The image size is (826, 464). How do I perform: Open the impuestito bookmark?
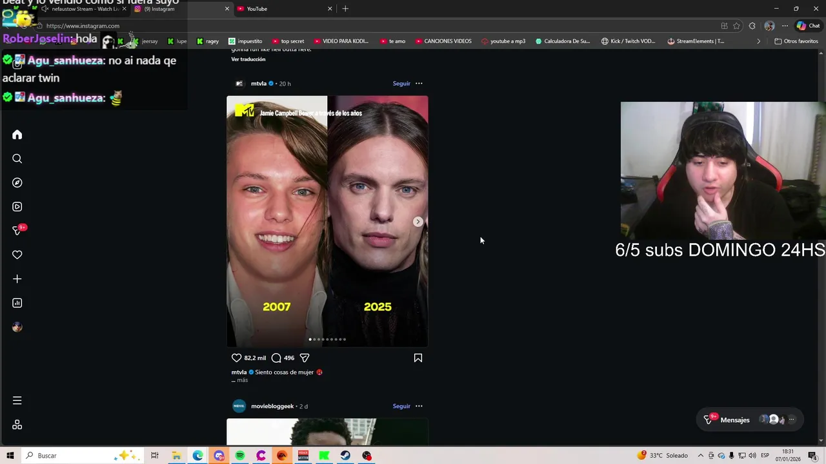pos(245,41)
